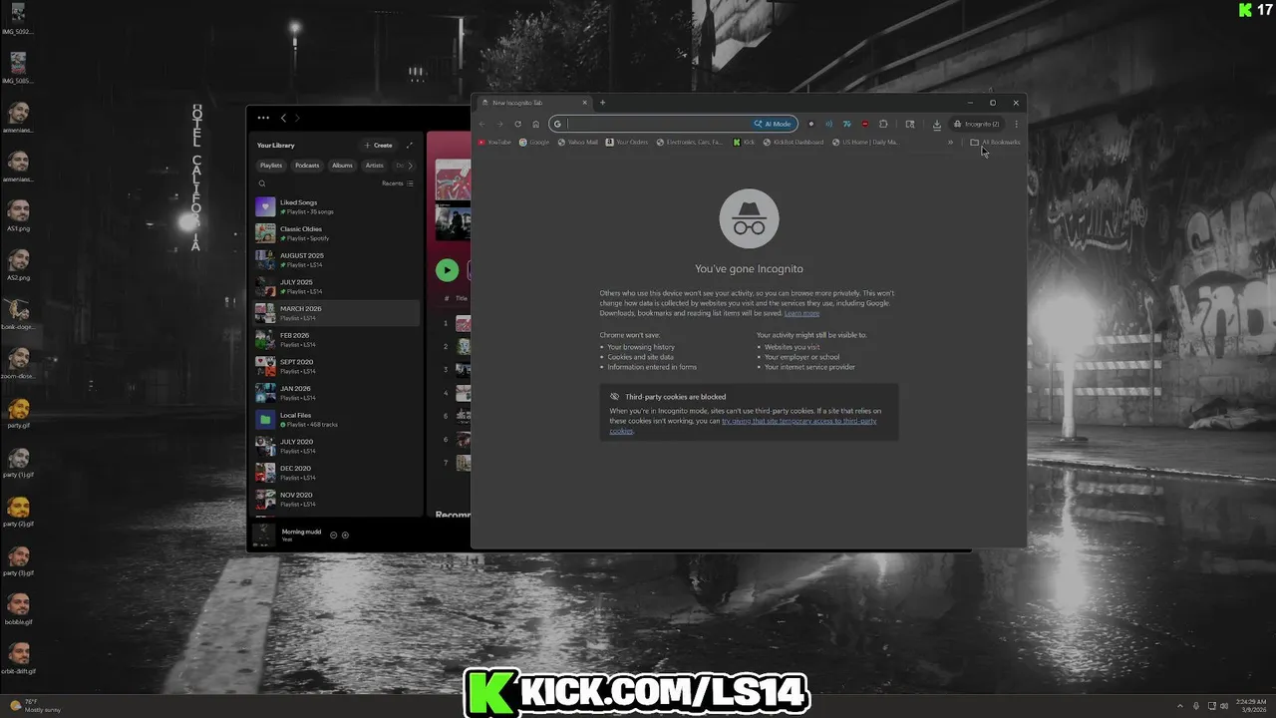The height and width of the screenshot is (718, 1276).
Task: Click taskbar clock and date
Action: click(1250, 706)
